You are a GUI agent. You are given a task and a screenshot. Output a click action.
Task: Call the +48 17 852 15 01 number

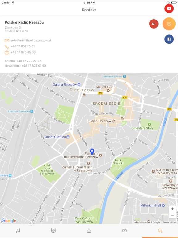(x=23, y=46)
